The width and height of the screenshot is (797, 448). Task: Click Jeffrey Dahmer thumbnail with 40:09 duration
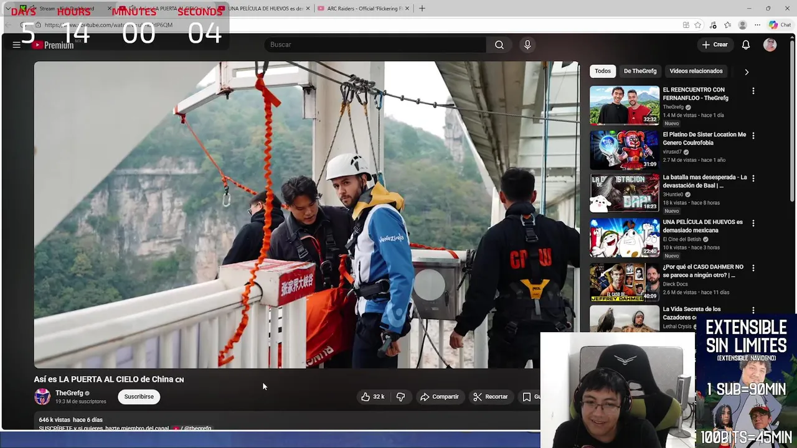pos(625,282)
